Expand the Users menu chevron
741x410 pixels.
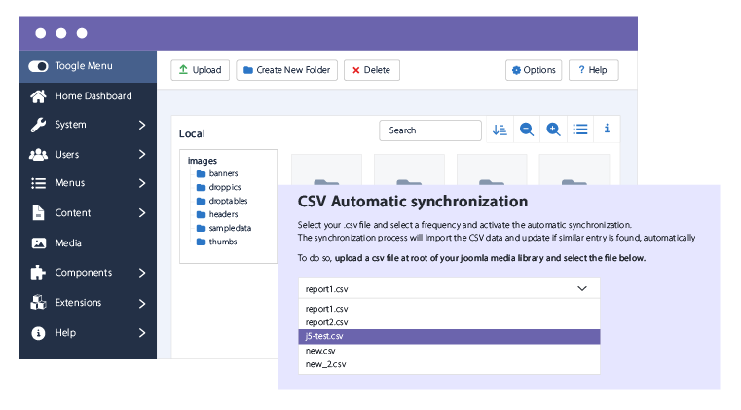(141, 154)
